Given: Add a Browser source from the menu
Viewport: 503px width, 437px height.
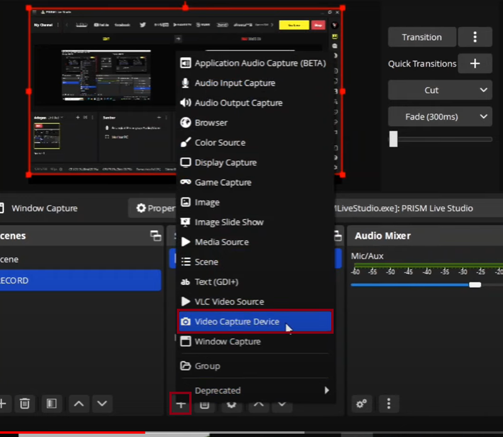Looking at the screenshot, I should pyautogui.click(x=211, y=123).
